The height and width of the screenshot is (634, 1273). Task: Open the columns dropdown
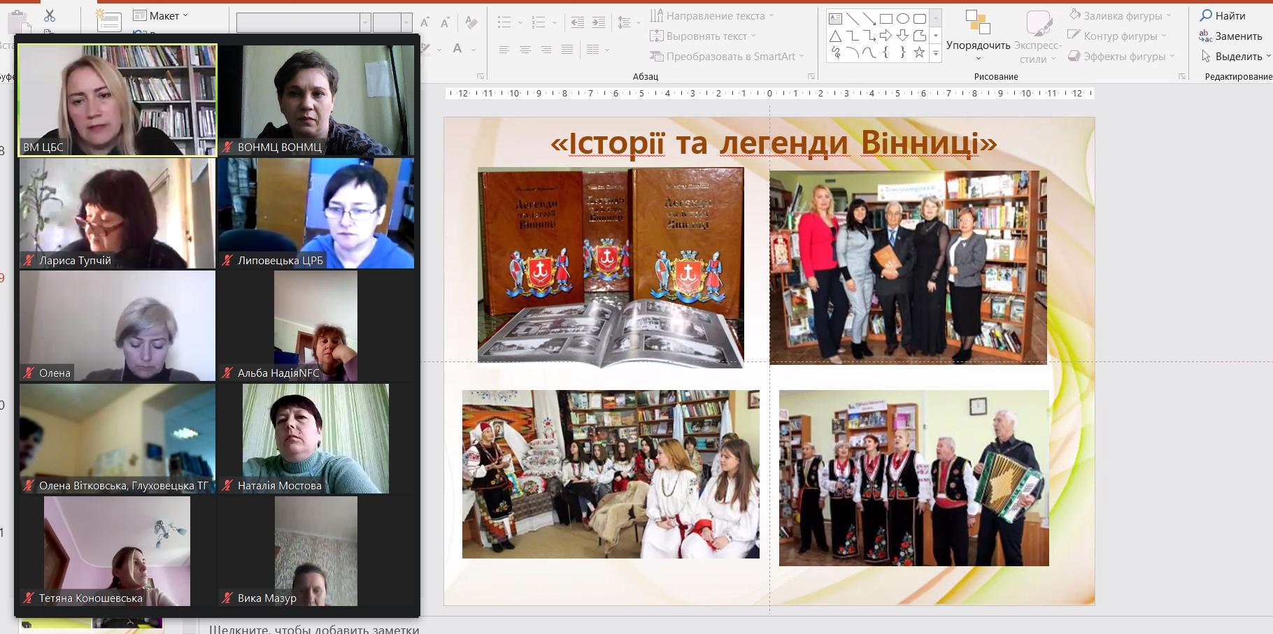[x=598, y=50]
